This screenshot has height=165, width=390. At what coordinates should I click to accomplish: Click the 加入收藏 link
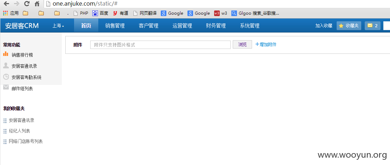[324, 26]
